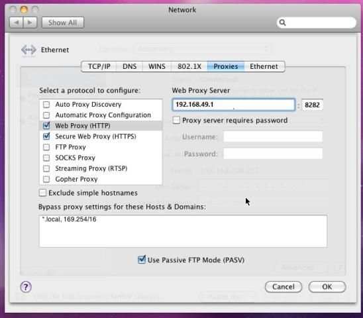The image size is (363, 318).
Task: Select the Proxies tab
Action: (226, 66)
